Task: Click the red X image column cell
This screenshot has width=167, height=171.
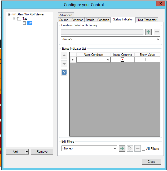Action: coord(122,60)
